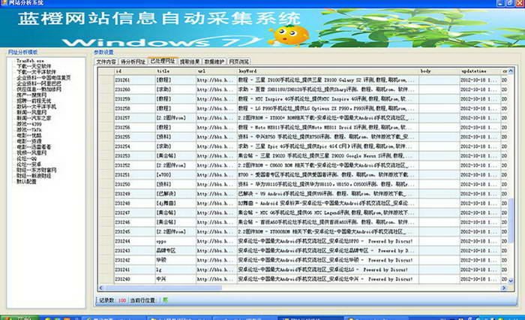Open the 数据维护 tab
Viewport: 525px width, 320px height.
coord(214,62)
